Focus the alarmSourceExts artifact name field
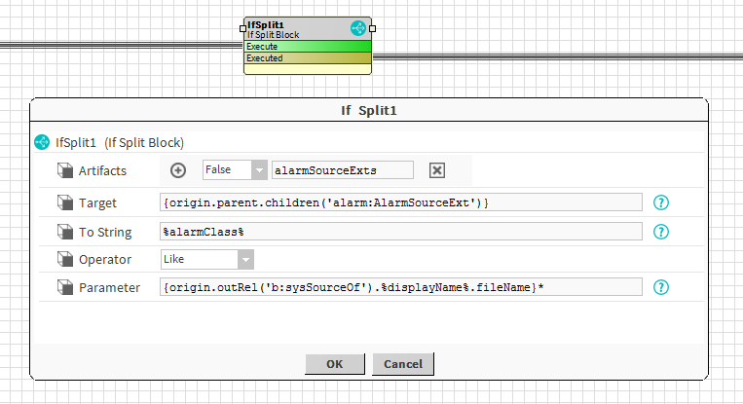 click(343, 170)
